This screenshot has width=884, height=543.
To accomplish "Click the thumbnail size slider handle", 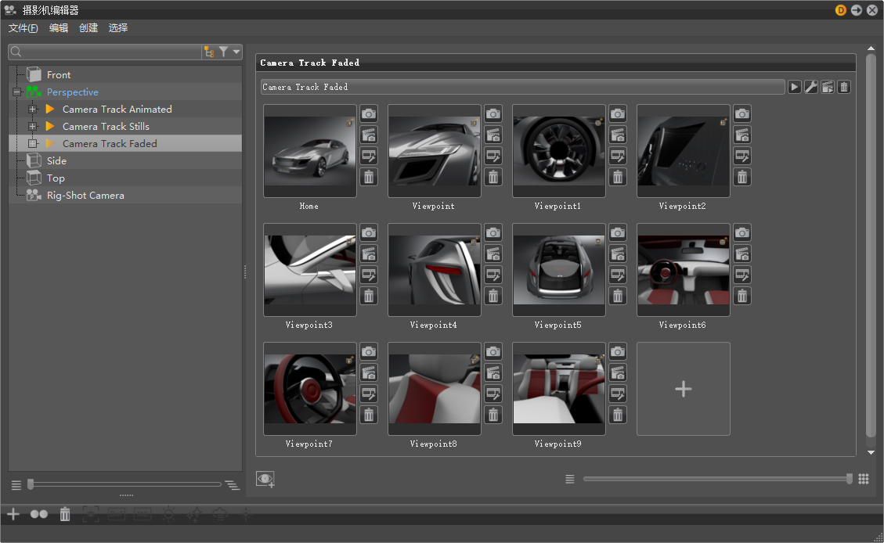I will (x=850, y=479).
